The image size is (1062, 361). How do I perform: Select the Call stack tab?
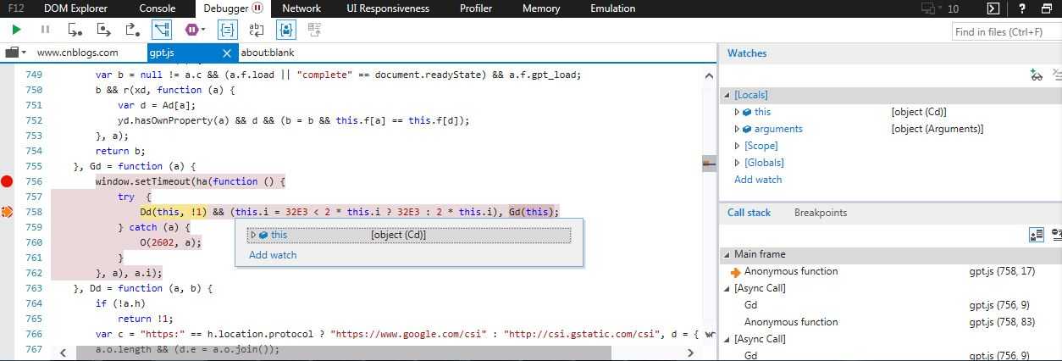coord(749,213)
